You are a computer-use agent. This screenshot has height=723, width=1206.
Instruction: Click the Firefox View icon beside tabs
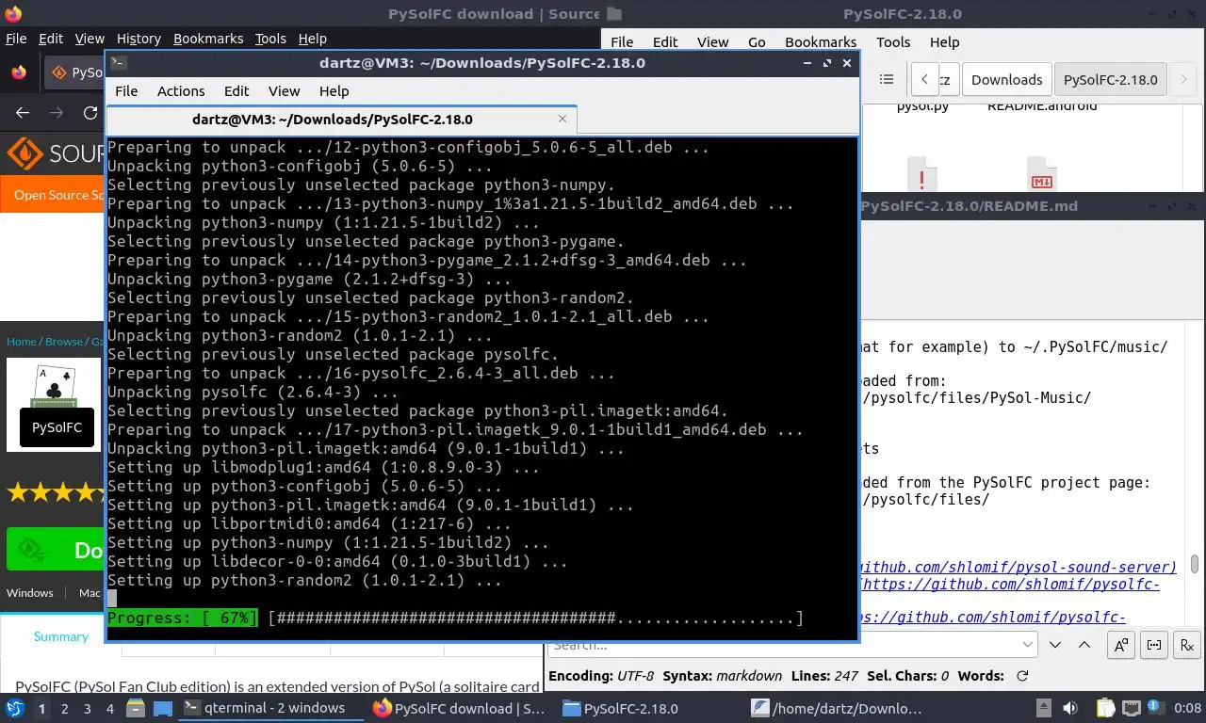19,72
